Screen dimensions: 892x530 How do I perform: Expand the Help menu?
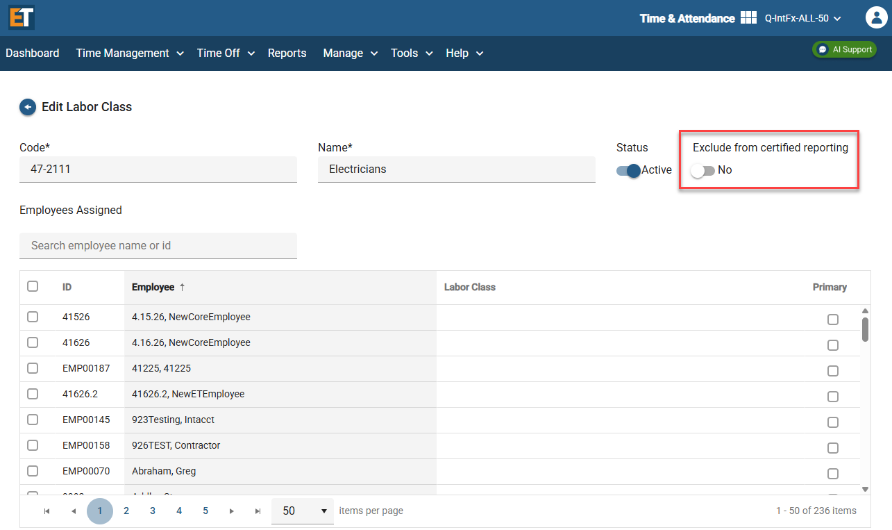click(x=464, y=53)
